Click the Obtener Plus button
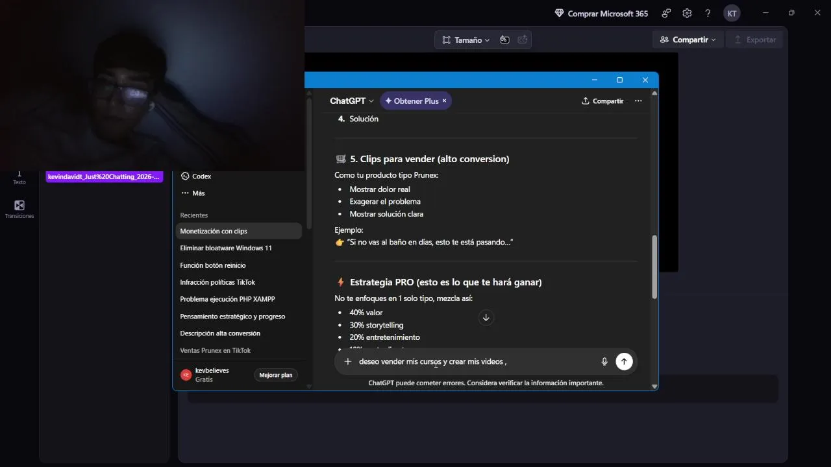This screenshot has width=831, height=467. click(412, 101)
